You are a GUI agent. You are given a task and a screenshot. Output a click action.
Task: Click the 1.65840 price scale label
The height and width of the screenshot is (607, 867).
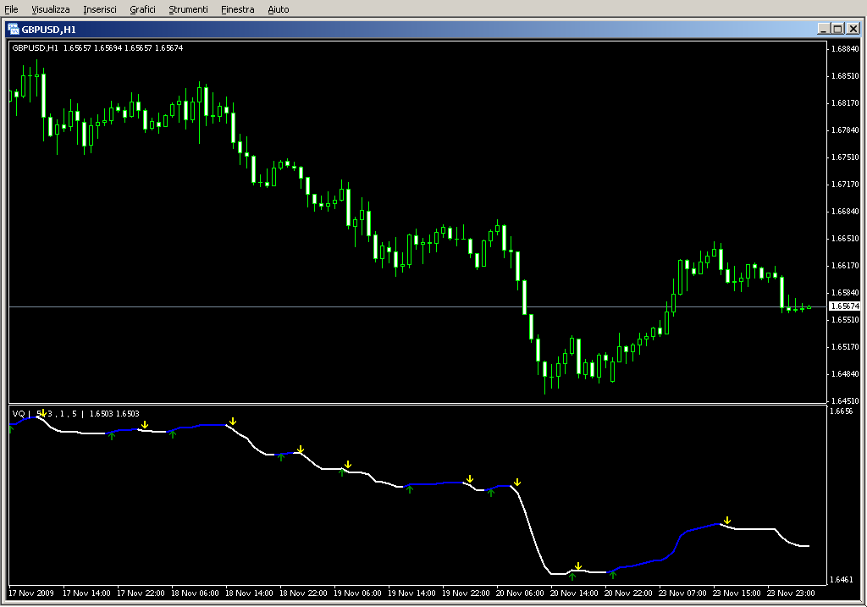(845, 292)
